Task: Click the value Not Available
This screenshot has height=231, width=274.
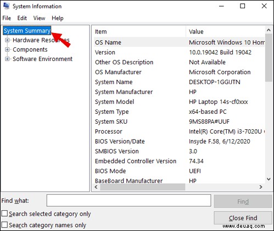Action: [x=207, y=62]
